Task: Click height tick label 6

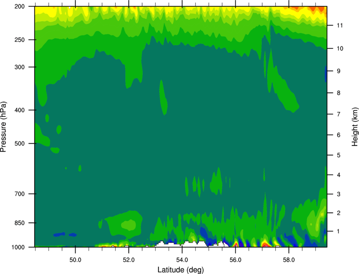Action: 339,135
